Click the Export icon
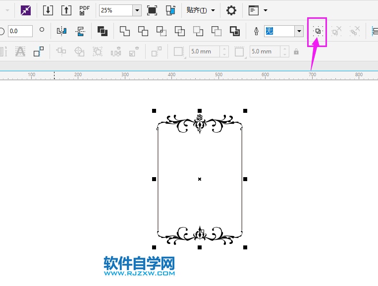 pyautogui.click(x=66, y=10)
